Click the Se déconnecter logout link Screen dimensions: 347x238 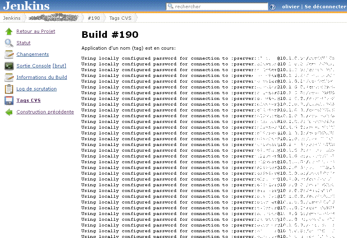click(325, 7)
